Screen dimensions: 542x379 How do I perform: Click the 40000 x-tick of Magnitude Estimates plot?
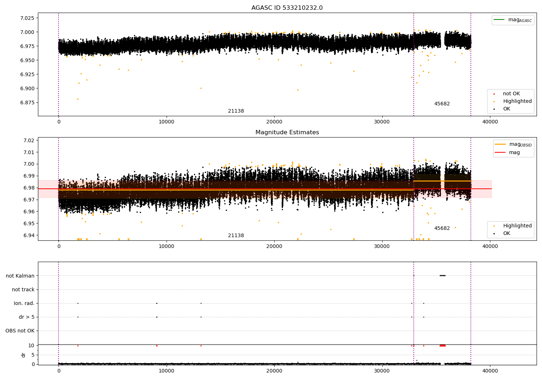click(x=490, y=246)
